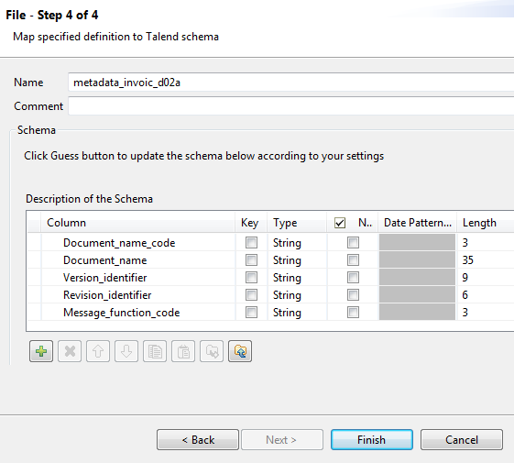514x463 pixels.
Task: Select the Document_name_code column cell
Action: point(138,243)
